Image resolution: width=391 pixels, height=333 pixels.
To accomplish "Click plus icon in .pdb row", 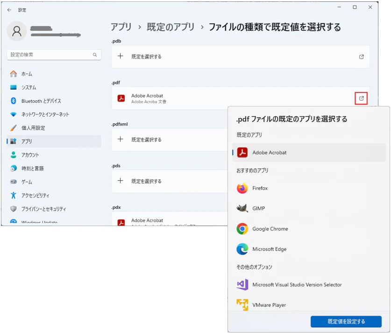I will [121, 56].
